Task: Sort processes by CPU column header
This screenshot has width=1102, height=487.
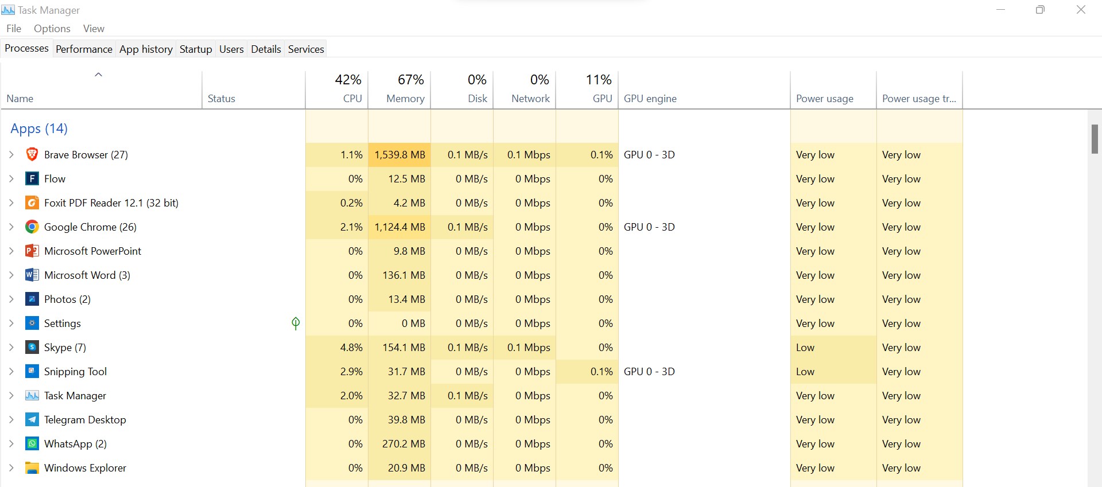Action: 352,98
